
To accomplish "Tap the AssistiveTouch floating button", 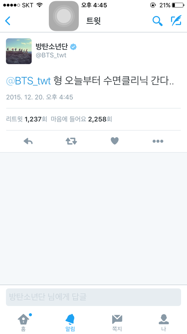I will tap(64, 16).
